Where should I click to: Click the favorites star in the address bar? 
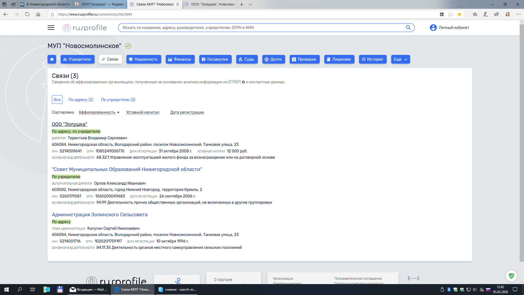click(459, 14)
